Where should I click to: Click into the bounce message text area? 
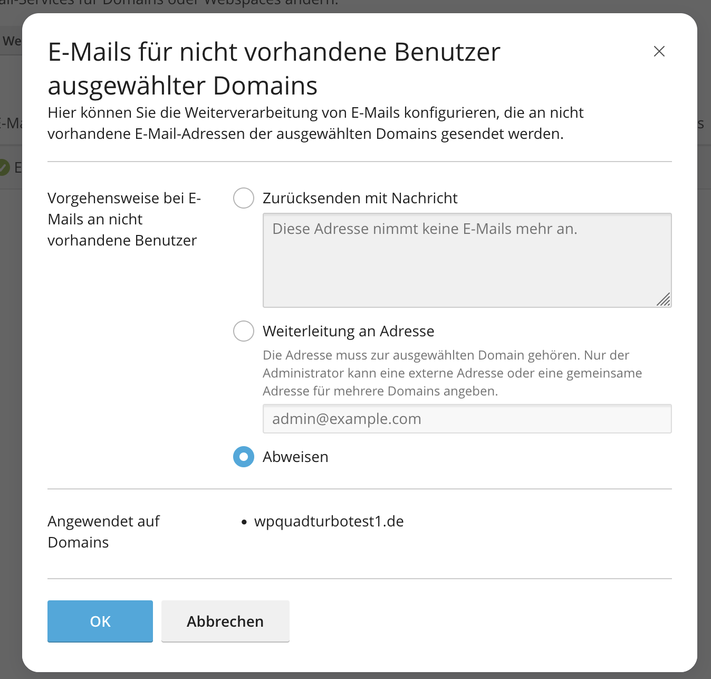click(x=467, y=260)
